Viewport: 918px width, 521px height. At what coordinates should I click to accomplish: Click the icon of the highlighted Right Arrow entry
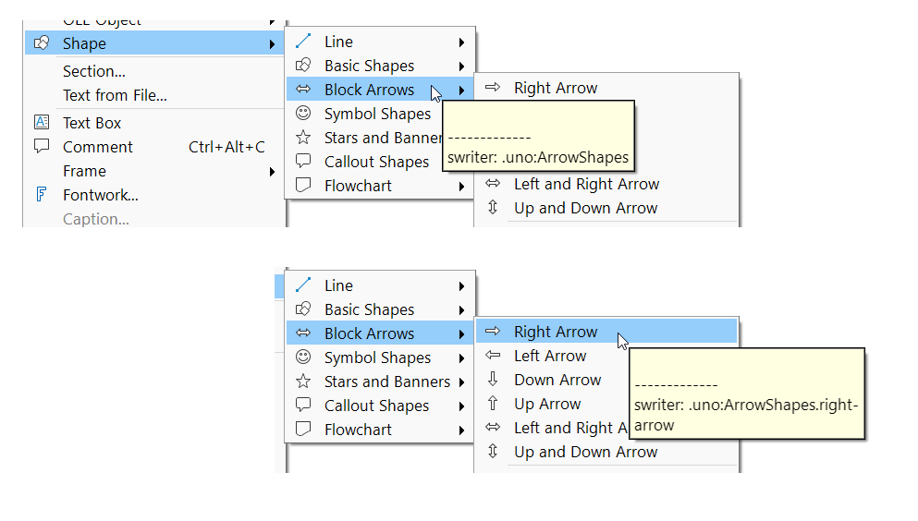pyautogui.click(x=493, y=332)
